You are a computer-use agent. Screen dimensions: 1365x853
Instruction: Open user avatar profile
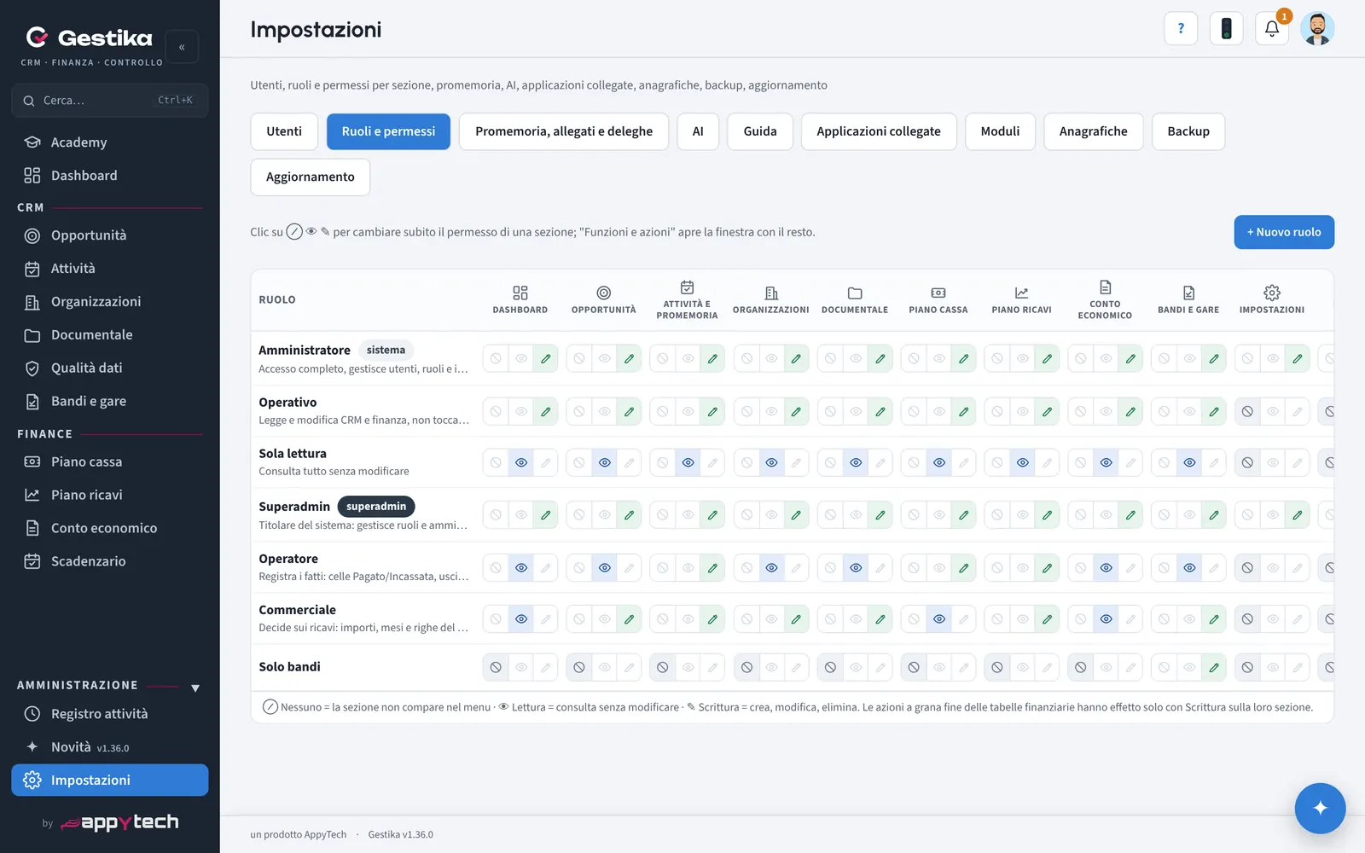pyautogui.click(x=1317, y=28)
